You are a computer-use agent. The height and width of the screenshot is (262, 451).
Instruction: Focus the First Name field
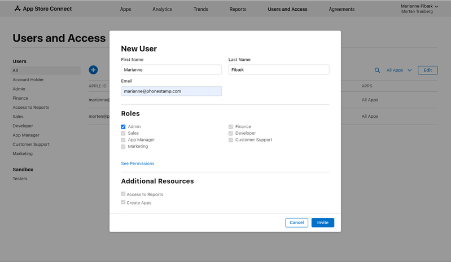[x=172, y=70]
